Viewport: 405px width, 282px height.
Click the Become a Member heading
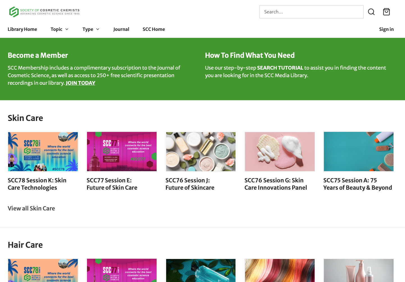(x=38, y=55)
